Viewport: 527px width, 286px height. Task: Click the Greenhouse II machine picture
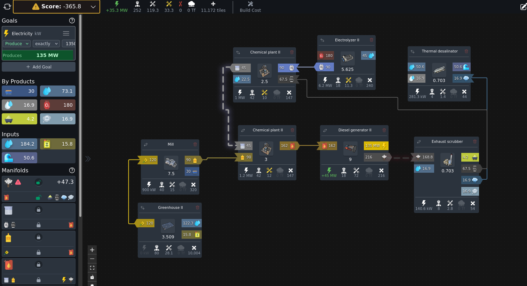coord(168,226)
